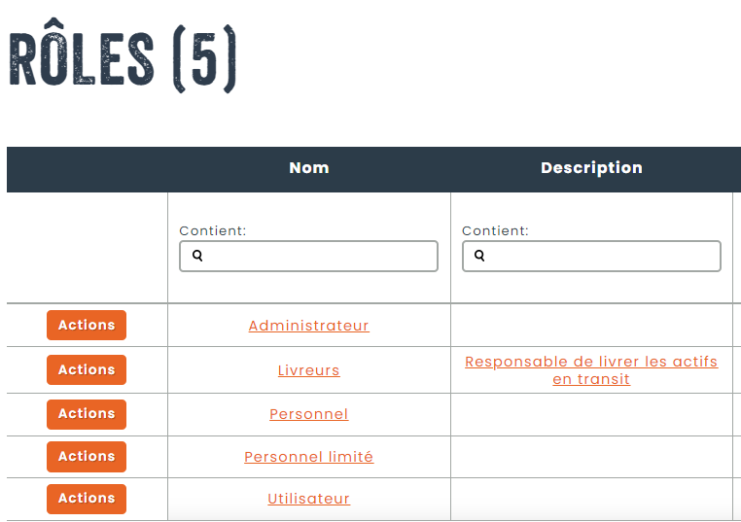Open the Administrateur role link

309,326
